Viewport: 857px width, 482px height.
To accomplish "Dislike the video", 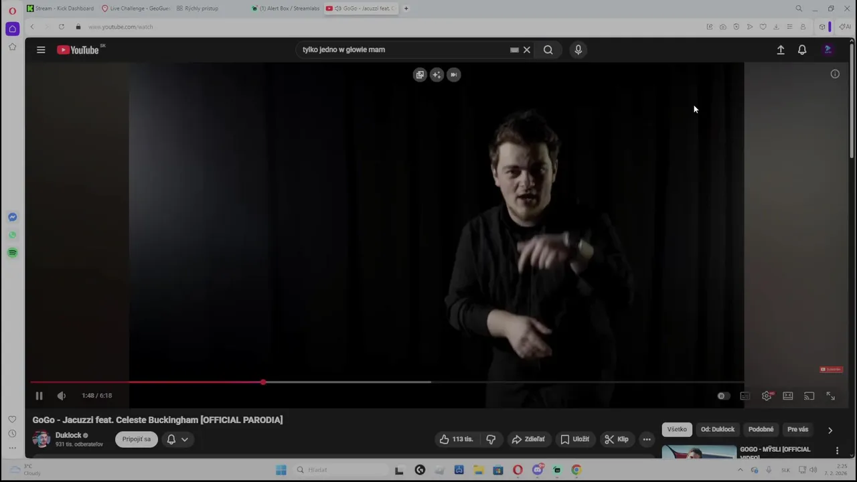I will [x=491, y=439].
